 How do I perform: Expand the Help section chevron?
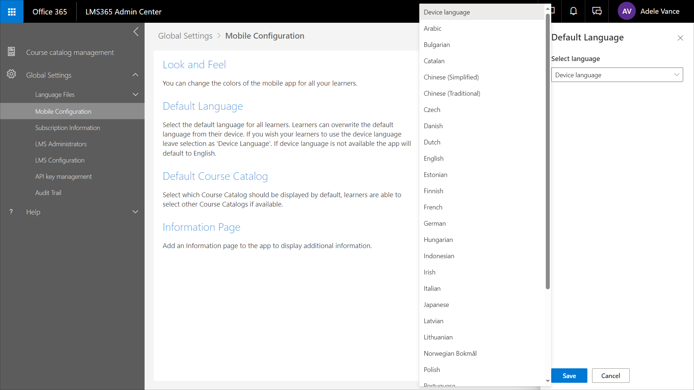coord(136,212)
